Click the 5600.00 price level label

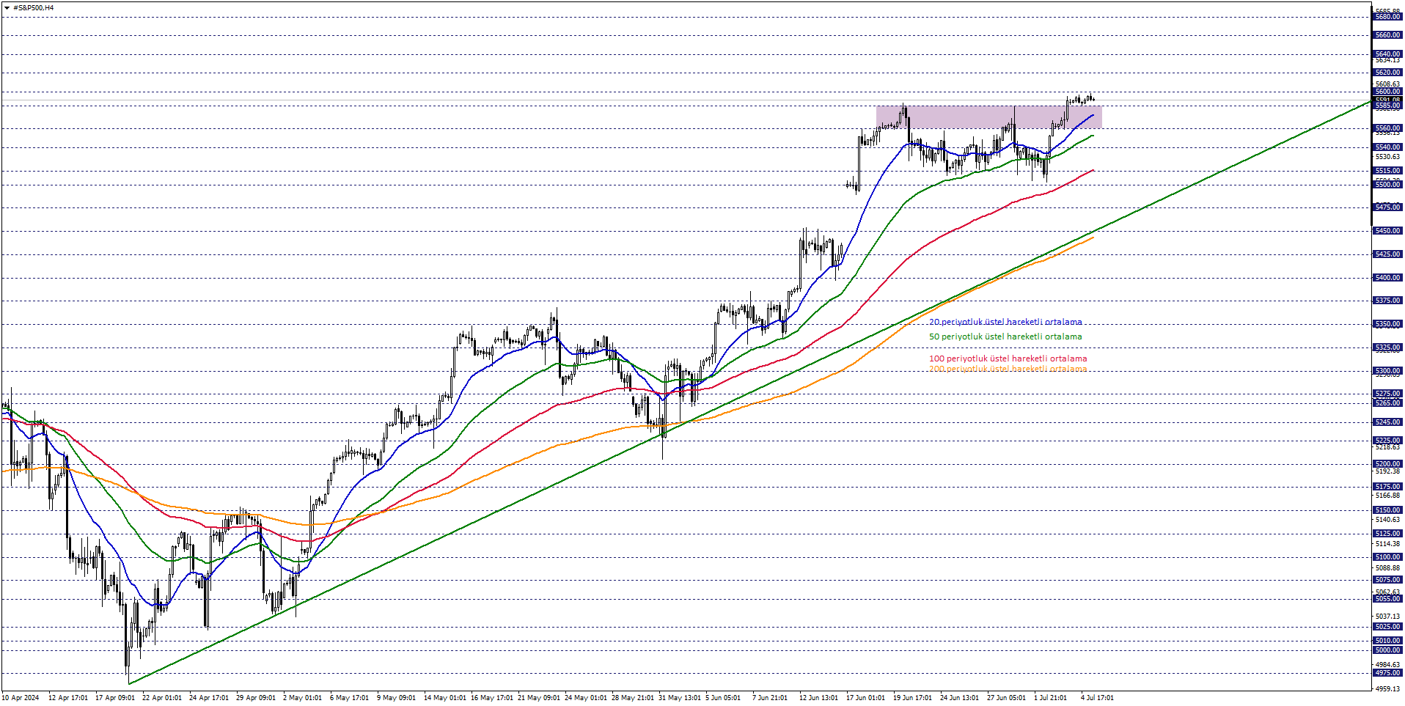pos(1387,92)
